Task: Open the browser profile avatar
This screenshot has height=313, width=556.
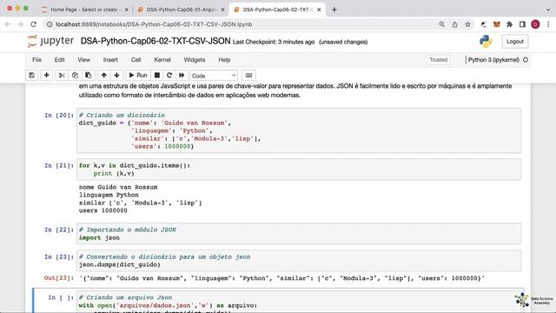Action: [x=535, y=24]
